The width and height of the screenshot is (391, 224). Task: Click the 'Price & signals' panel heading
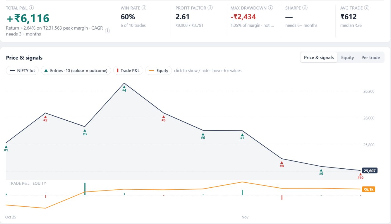24,58
